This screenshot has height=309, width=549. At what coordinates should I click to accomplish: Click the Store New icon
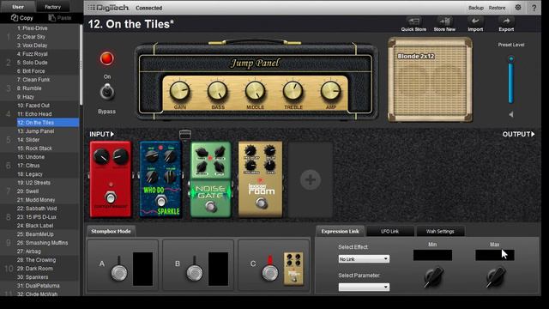(x=444, y=21)
